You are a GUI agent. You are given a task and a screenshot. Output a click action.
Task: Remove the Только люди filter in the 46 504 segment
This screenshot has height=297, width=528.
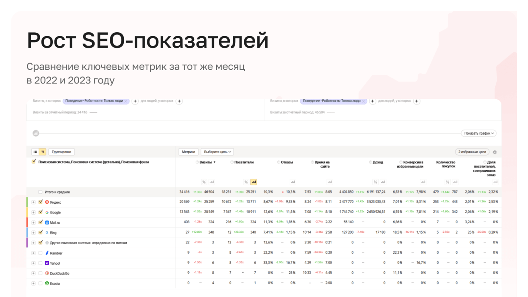[364, 101]
